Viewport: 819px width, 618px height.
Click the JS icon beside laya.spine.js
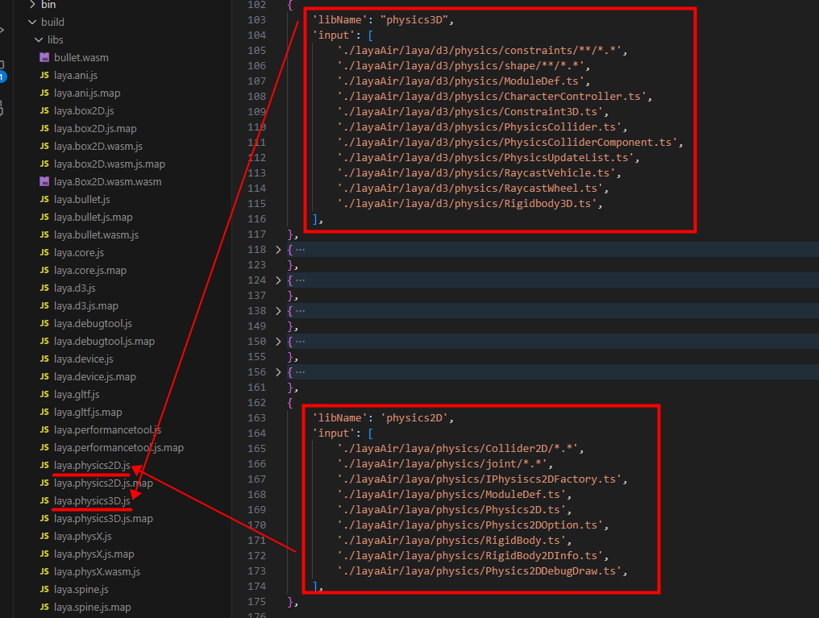[x=44, y=590]
